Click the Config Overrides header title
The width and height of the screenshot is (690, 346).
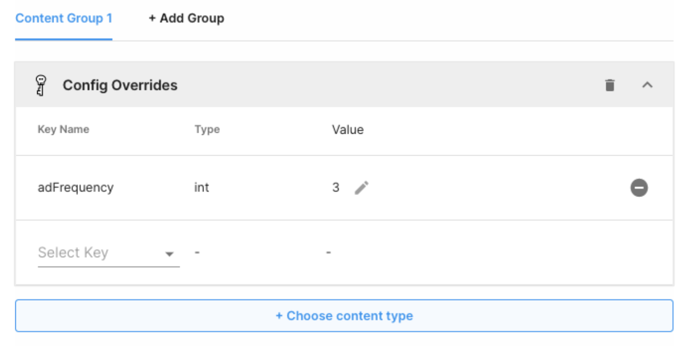tap(120, 85)
